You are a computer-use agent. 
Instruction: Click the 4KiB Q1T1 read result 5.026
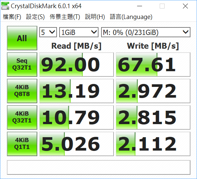click(77, 144)
